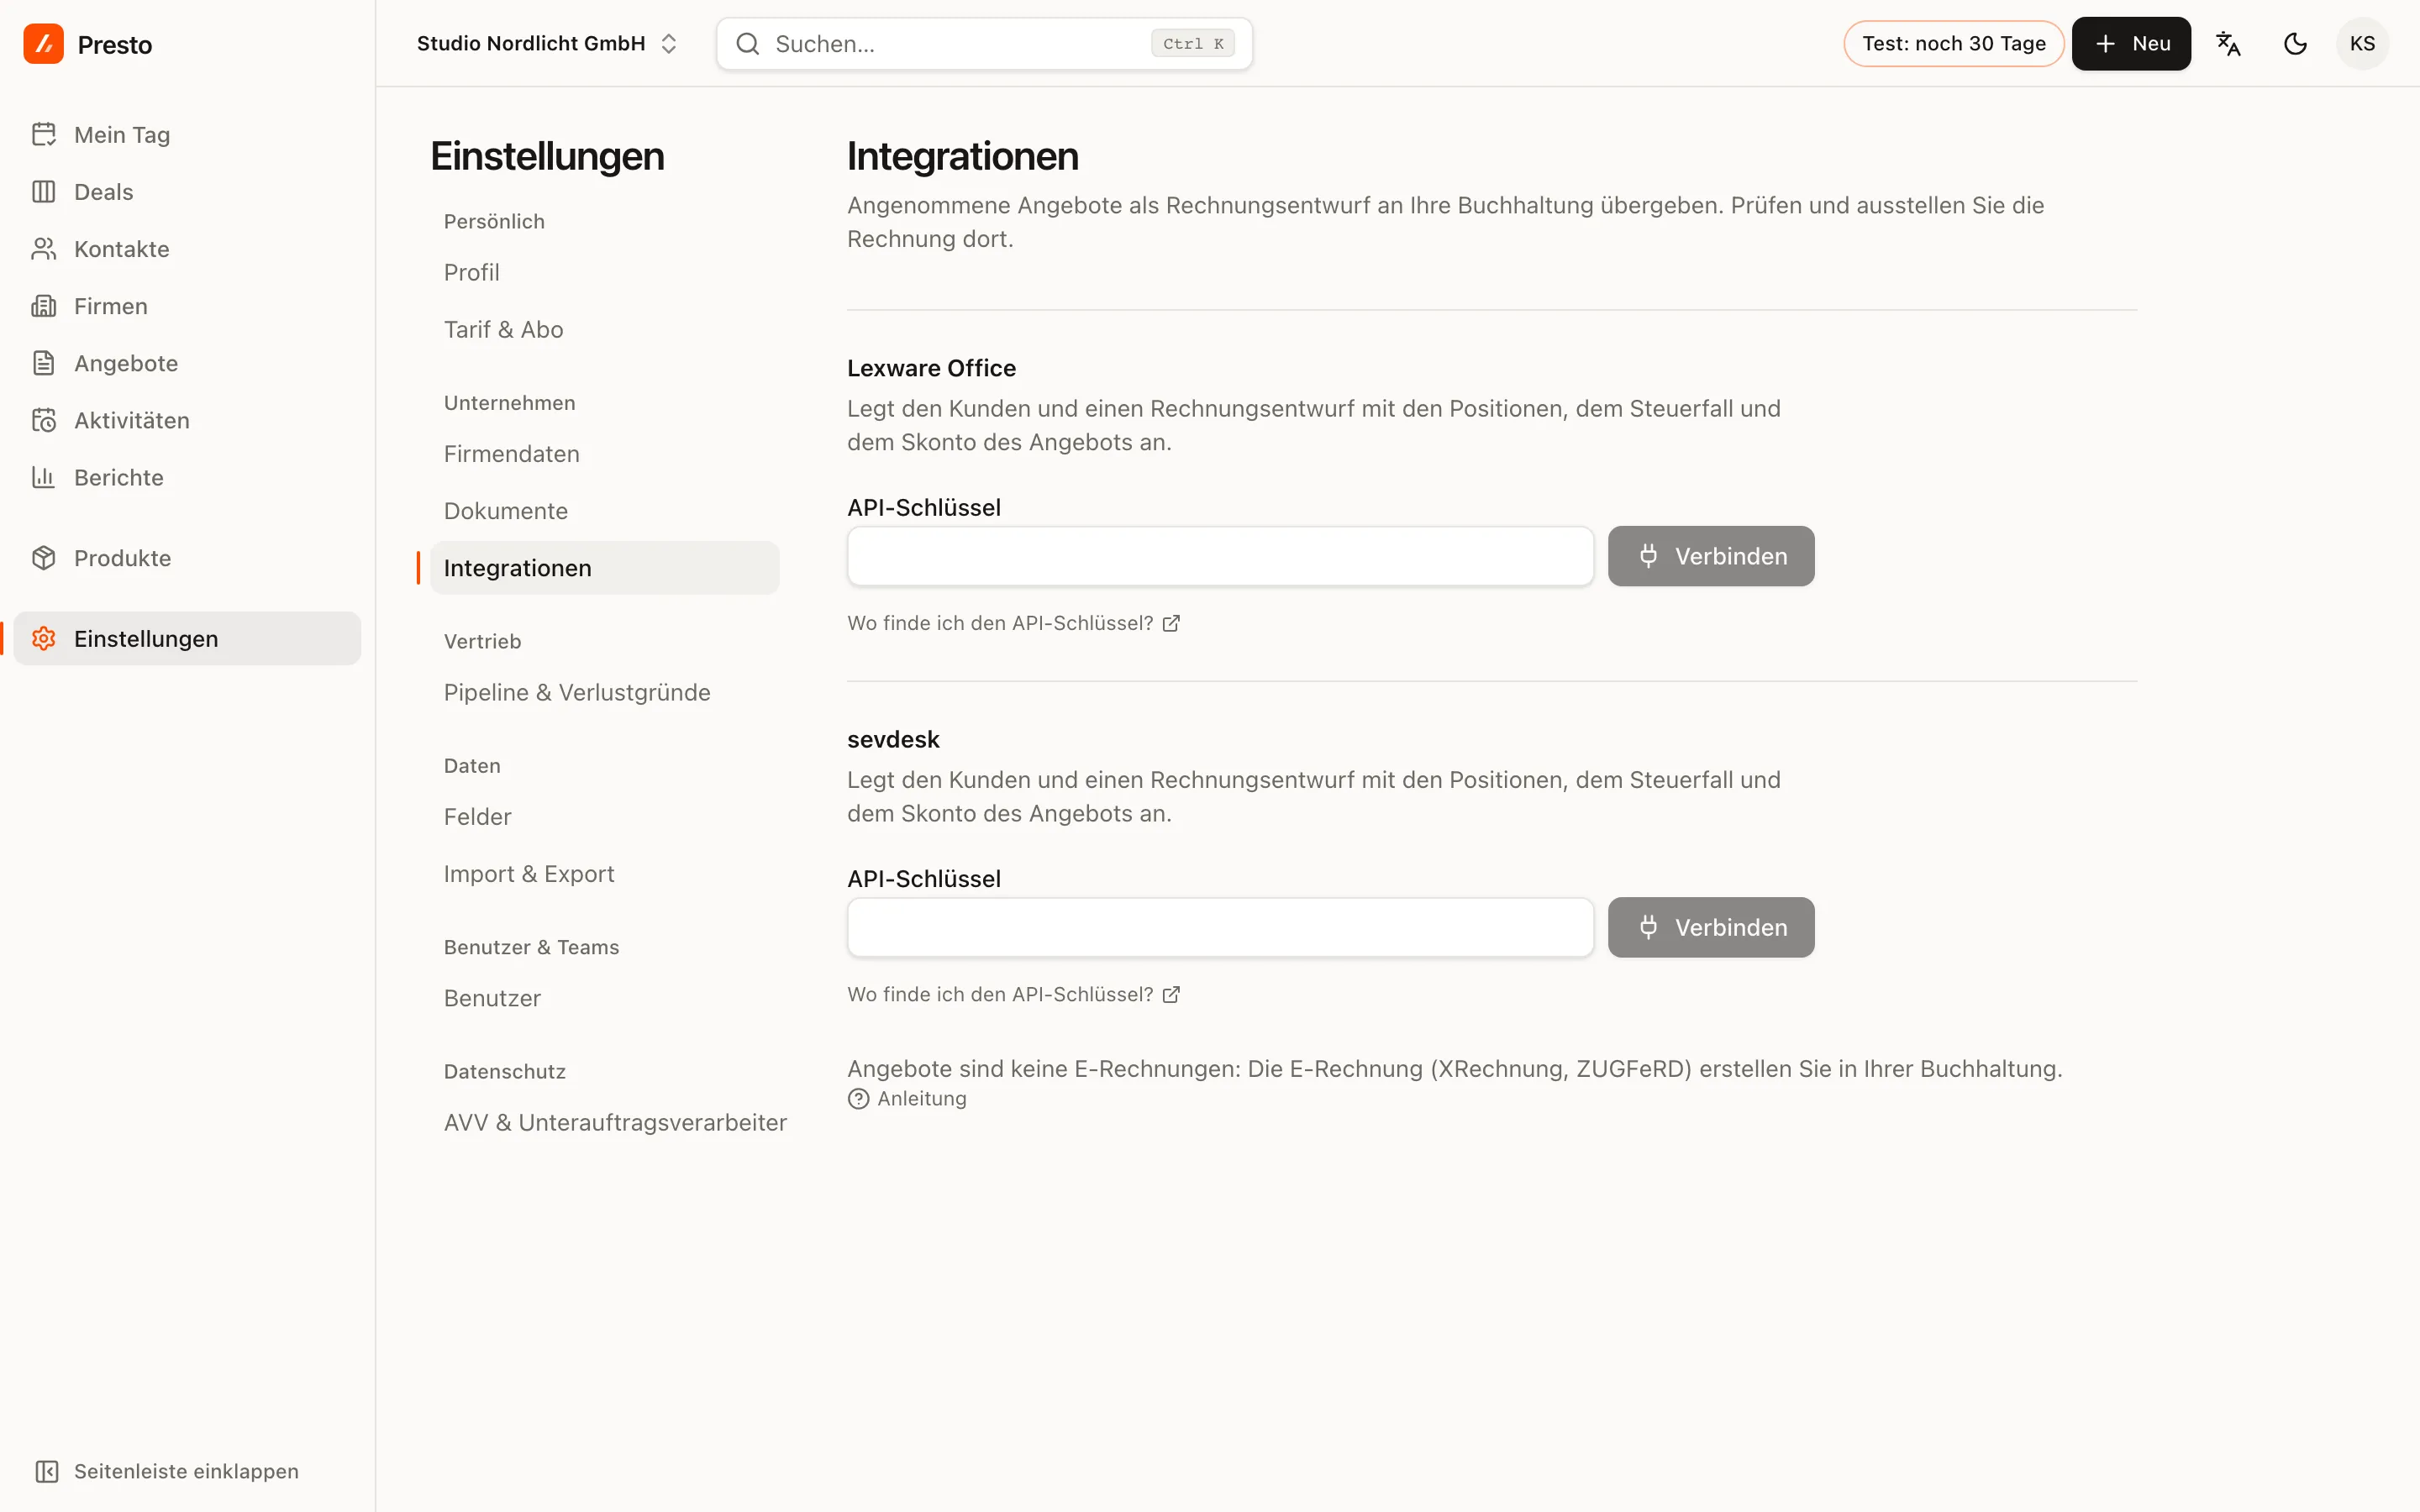Click Lexware Office Verbinden label

(x=1730, y=556)
